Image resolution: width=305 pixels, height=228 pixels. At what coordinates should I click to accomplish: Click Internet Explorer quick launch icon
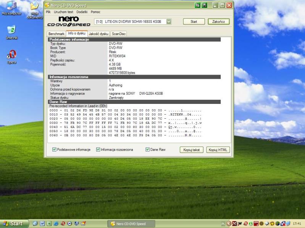pos(56,223)
